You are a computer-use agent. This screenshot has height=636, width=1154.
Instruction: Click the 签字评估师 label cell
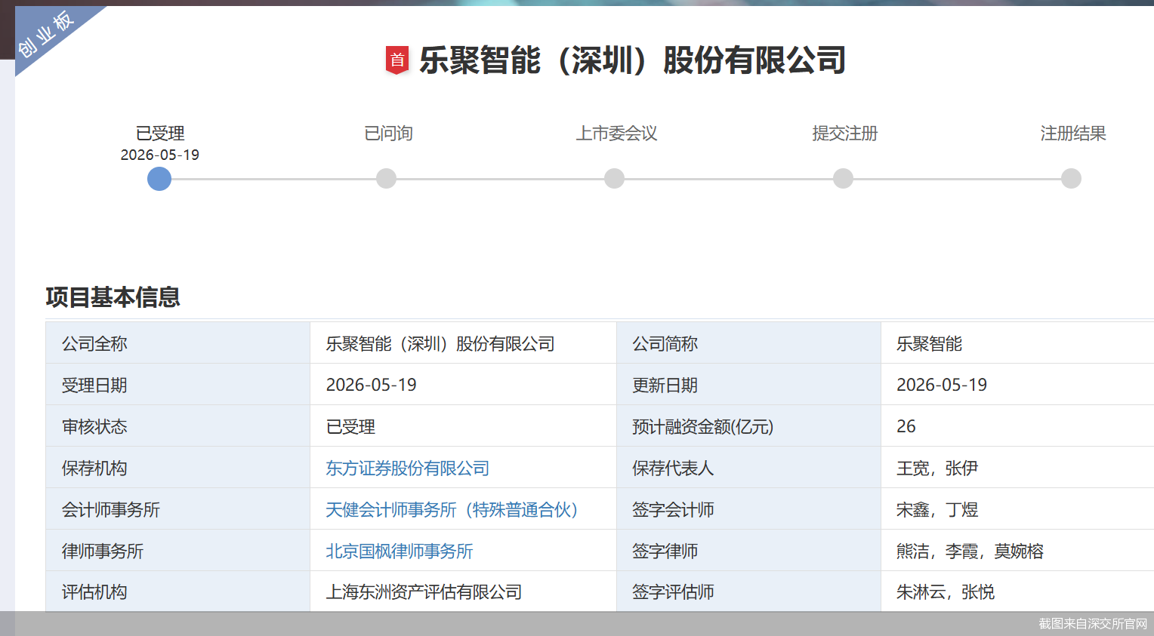749,591
